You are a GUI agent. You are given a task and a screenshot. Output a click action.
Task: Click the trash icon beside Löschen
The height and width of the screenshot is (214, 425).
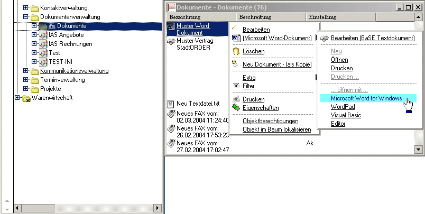(236, 51)
